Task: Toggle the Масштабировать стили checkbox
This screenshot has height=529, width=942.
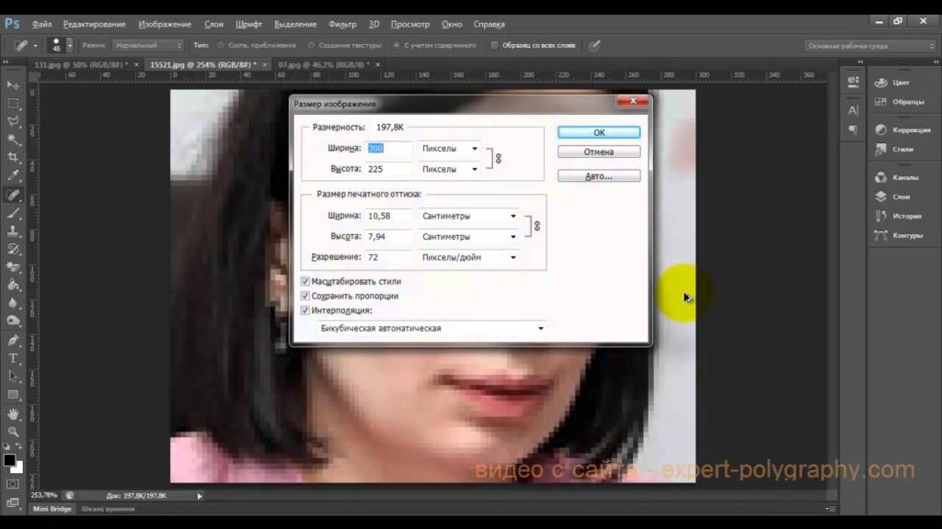Action: click(x=305, y=281)
